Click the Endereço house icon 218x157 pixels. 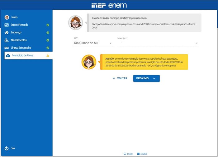click(7, 32)
